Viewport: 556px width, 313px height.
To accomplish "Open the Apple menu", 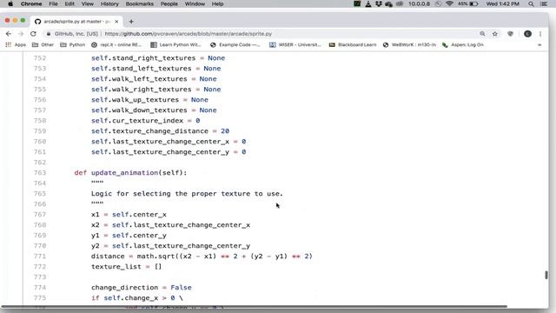I will pos(10,3).
